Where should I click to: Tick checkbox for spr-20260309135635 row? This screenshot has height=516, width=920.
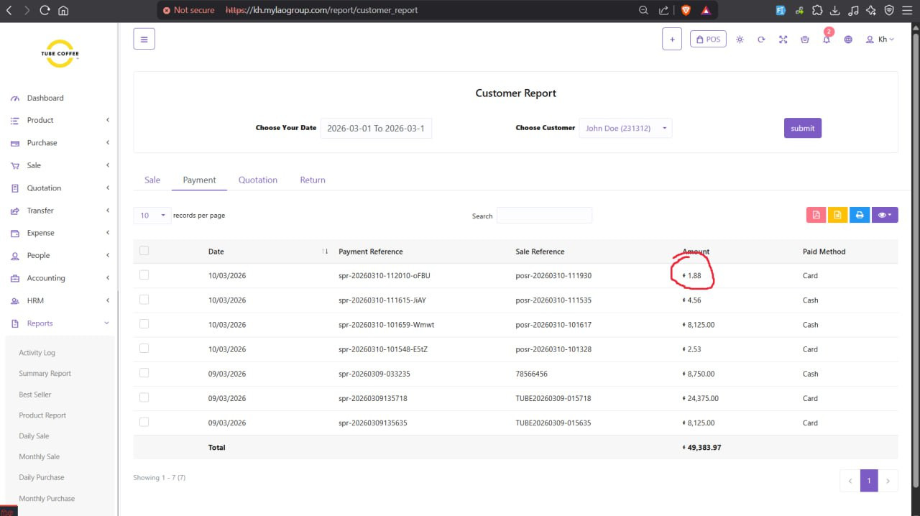click(x=144, y=422)
